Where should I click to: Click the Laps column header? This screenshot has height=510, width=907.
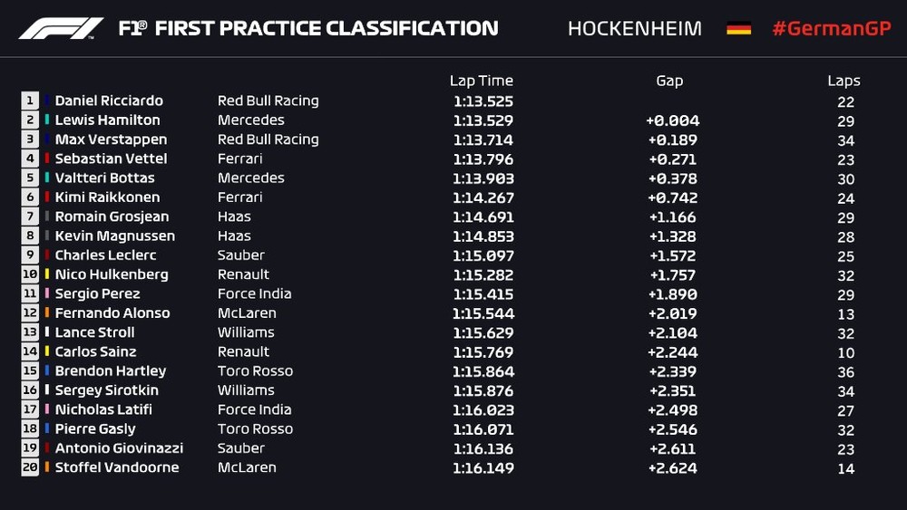point(844,81)
